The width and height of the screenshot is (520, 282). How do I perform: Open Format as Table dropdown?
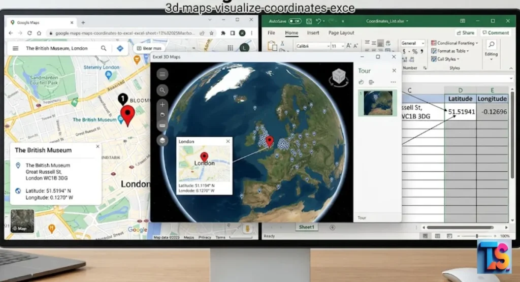(450, 51)
